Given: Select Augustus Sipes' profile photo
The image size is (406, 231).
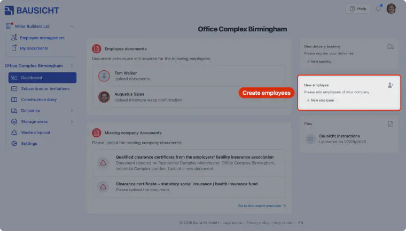Looking at the screenshot, I should click(104, 97).
